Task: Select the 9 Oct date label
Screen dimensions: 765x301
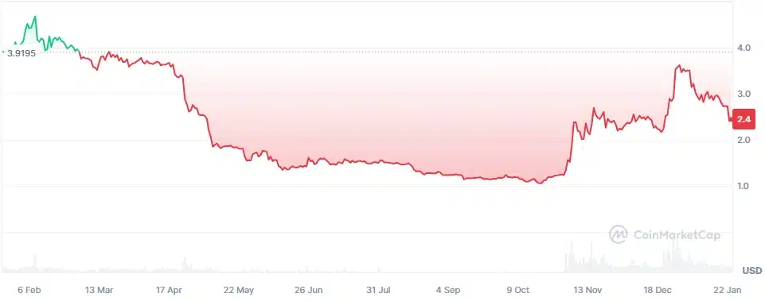Action: (x=517, y=290)
